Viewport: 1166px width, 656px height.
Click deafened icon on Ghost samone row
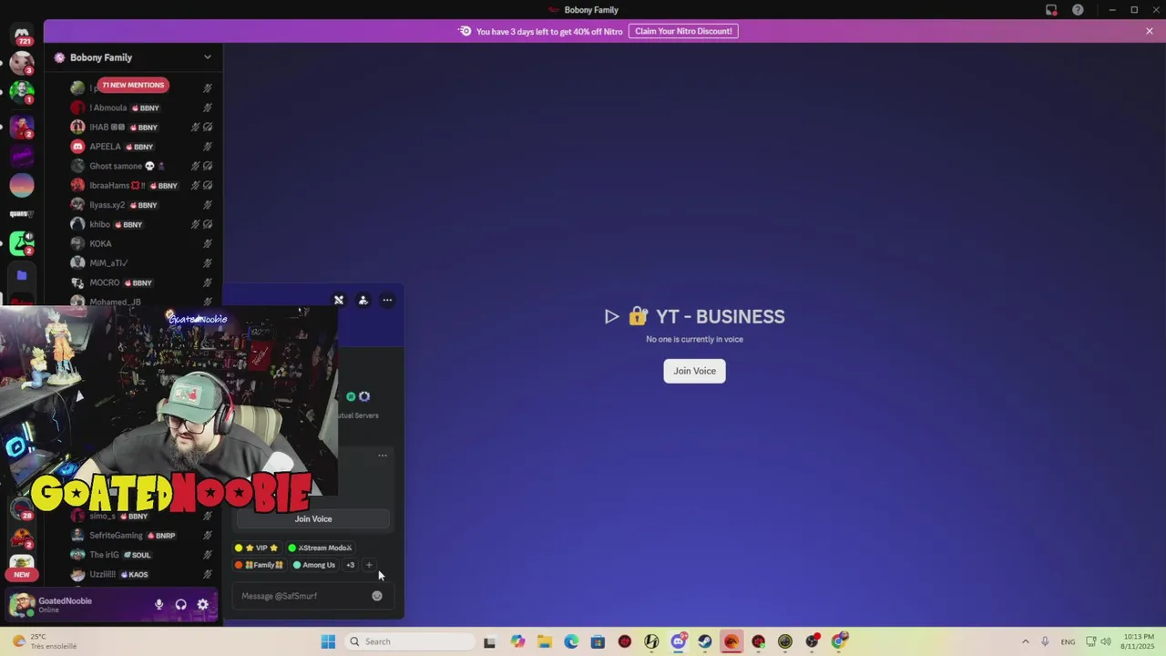coord(208,167)
